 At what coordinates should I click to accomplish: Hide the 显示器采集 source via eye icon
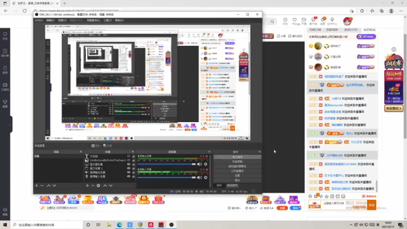click(x=129, y=164)
